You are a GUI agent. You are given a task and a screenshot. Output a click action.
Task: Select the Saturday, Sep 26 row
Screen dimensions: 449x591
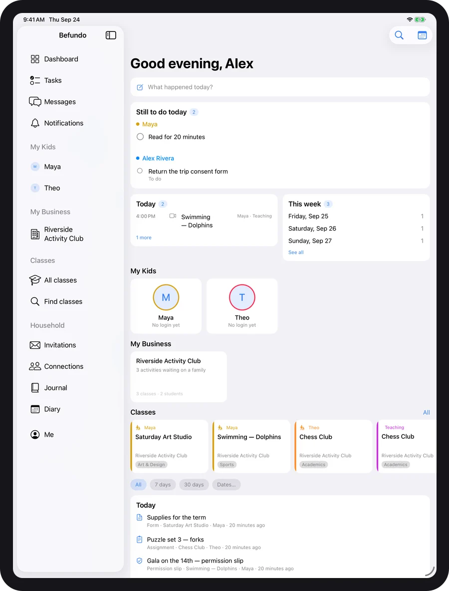(356, 229)
